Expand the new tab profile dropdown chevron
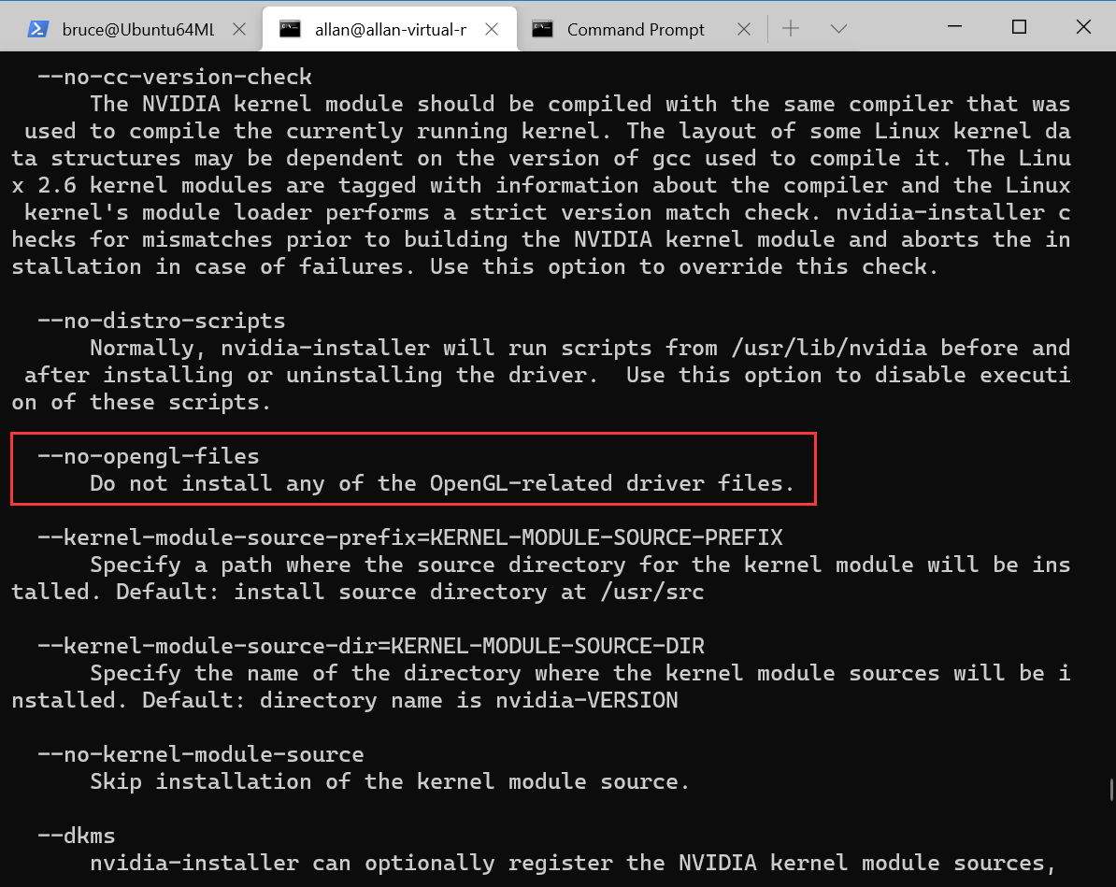Screen dimensions: 1116x887 (838, 28)
